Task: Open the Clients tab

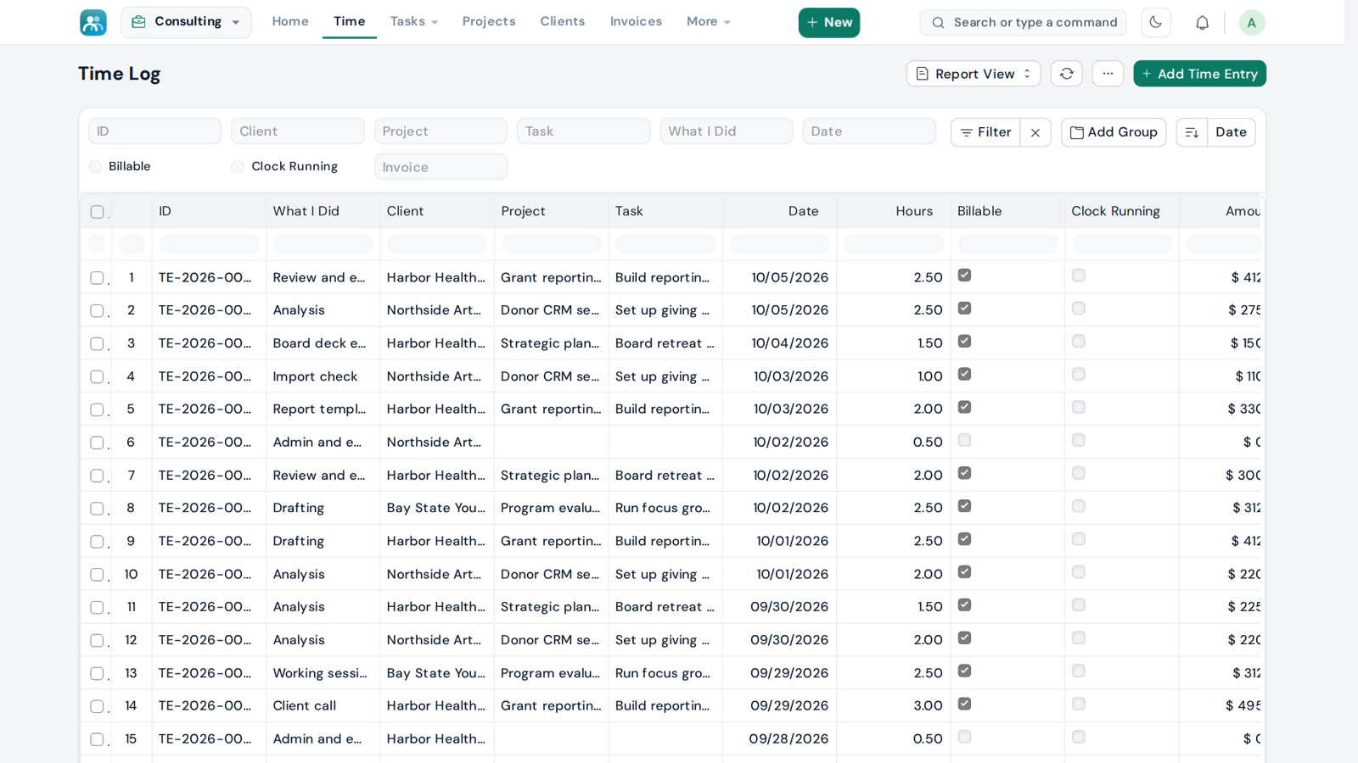Action: pos(563,21)
